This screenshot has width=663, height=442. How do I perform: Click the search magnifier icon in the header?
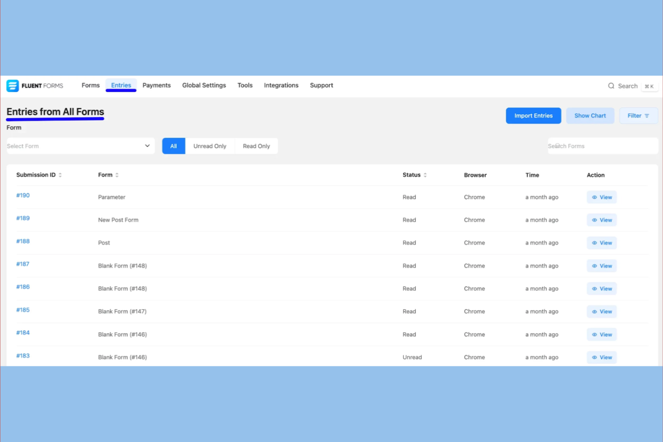611,86
